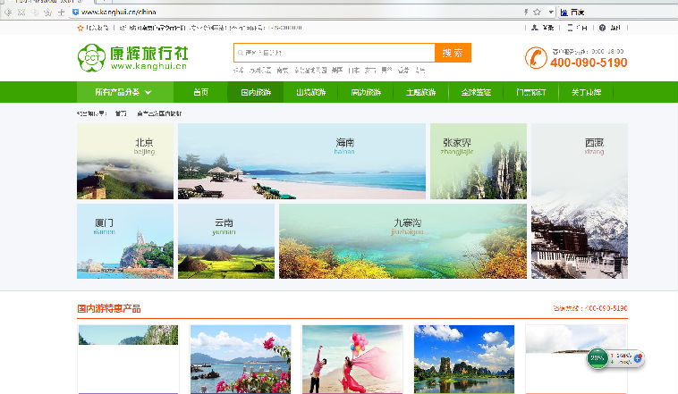Open the first special-offer product with mountain photo
Screen dimensions: 678x394
coord(128,359)
